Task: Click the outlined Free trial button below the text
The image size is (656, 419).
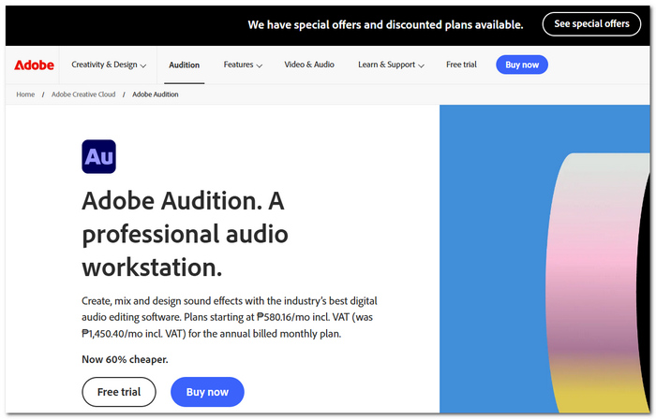Action: [x=119, y=392]
